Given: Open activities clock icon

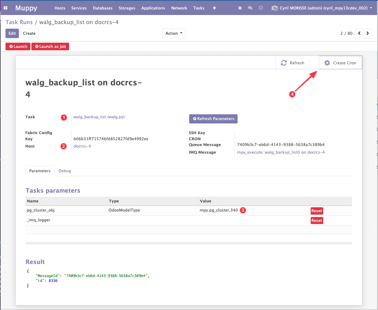Looking at the screenshot, I should click(261, 8).
